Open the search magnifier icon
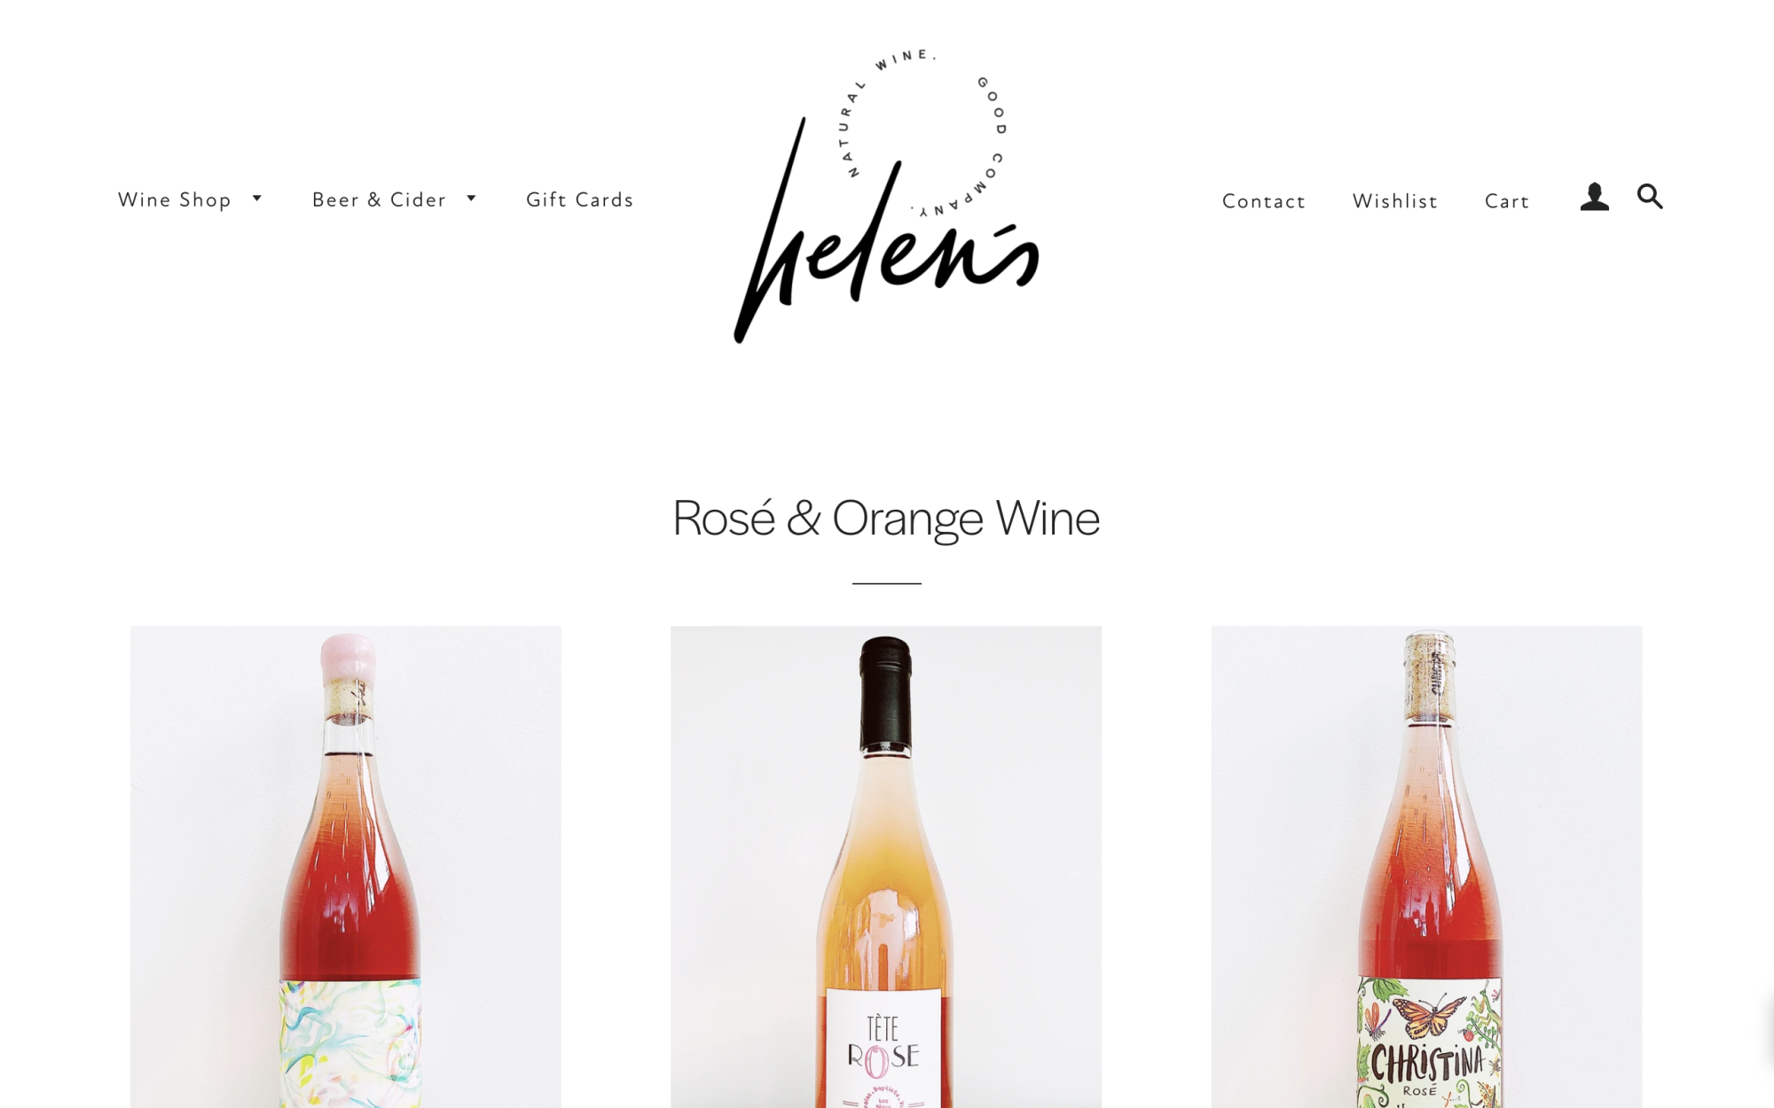This screenshot has width=1774, height=1108. [1650, 197]
